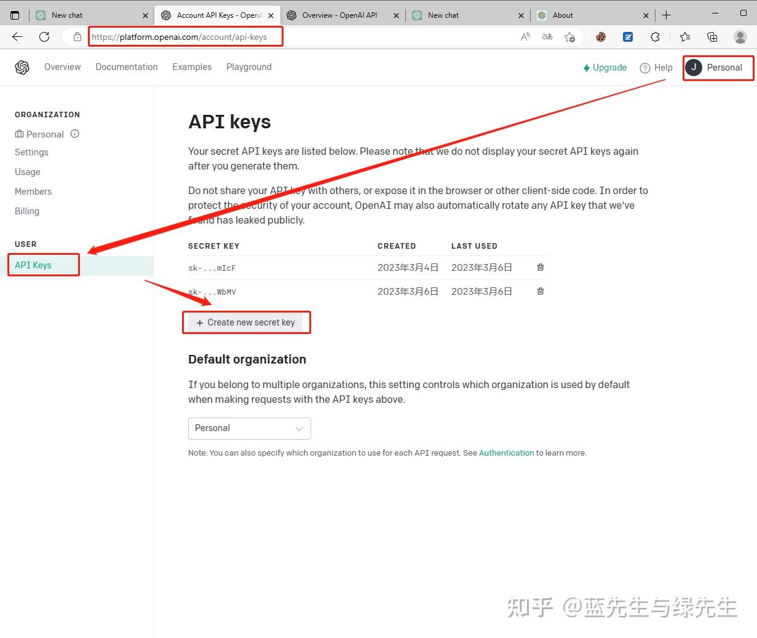
Task: Add page to favorites with star icon
Action: tap(570, 37)
